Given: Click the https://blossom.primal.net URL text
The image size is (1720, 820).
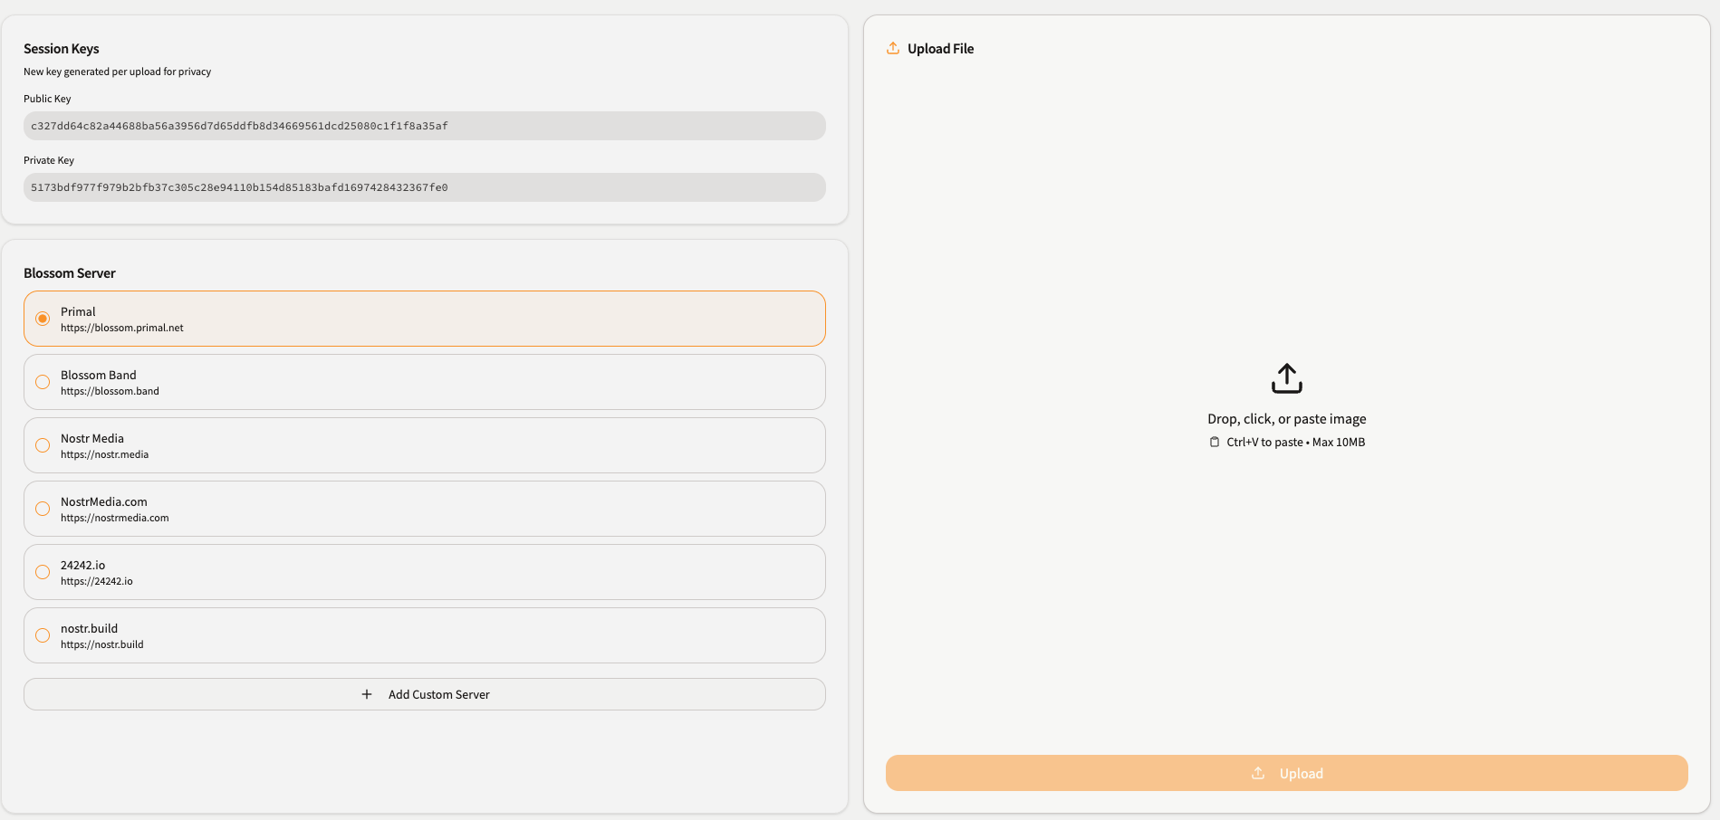Looking at the screenshot, I should 122,329.
